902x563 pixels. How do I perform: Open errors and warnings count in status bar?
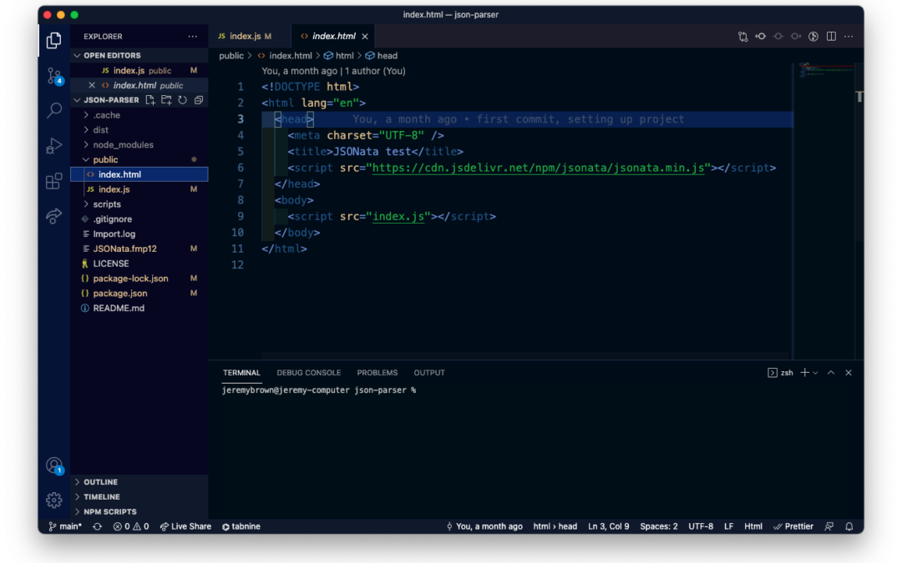pyautogui.click(x=131, y=527)
